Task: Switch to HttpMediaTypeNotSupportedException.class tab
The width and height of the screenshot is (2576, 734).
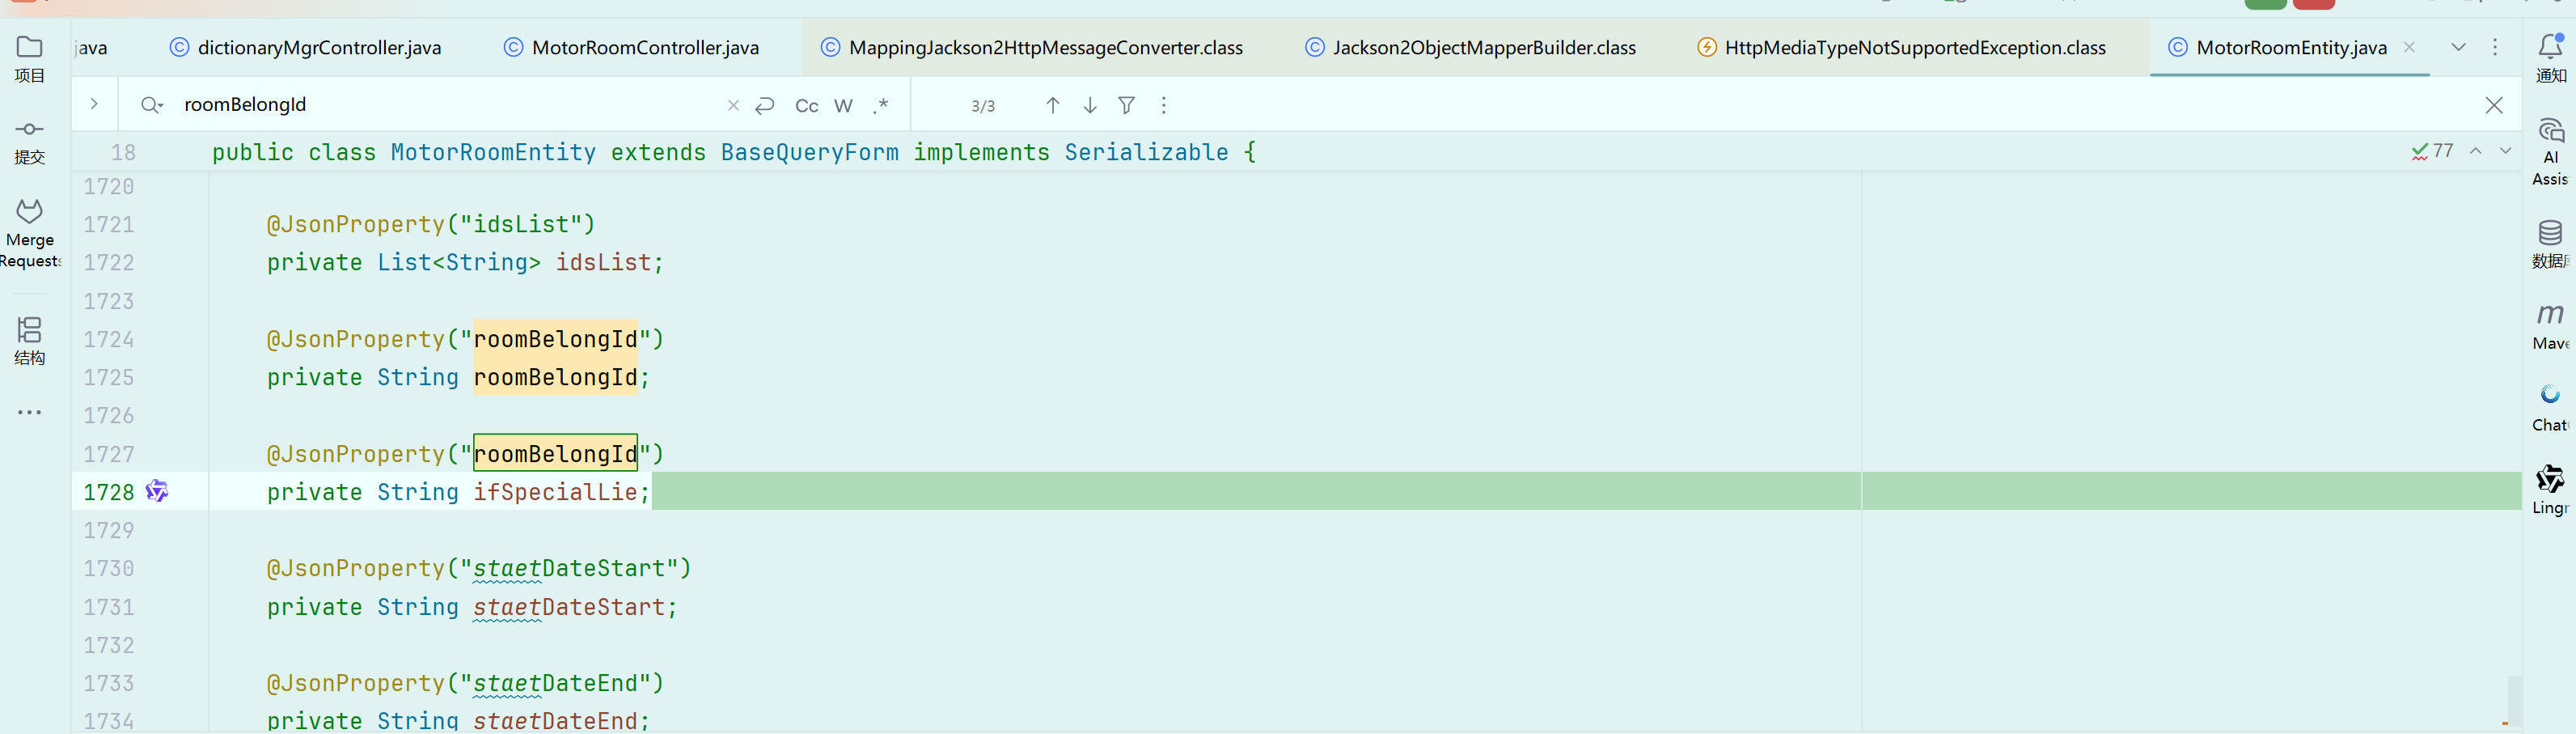Action: [1901, 47]
